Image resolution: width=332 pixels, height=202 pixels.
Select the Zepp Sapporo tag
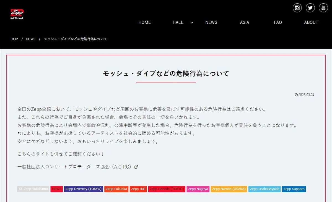(x=294, y=189)
